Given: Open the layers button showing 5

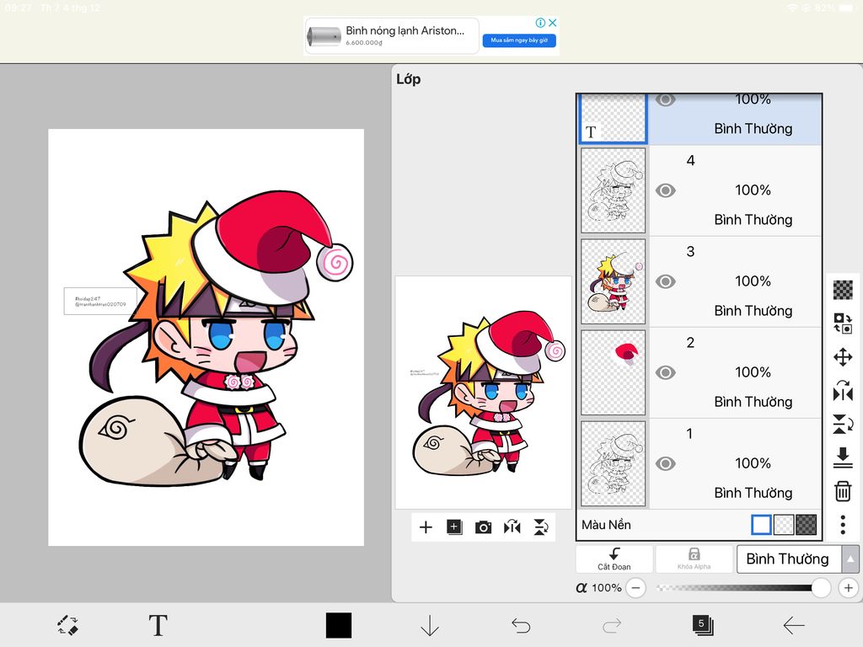Looking at the screenshot, I should tap(702, 625).
